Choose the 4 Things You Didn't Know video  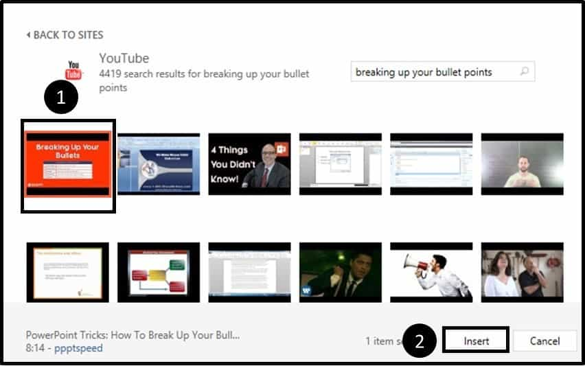coord(249,164)
